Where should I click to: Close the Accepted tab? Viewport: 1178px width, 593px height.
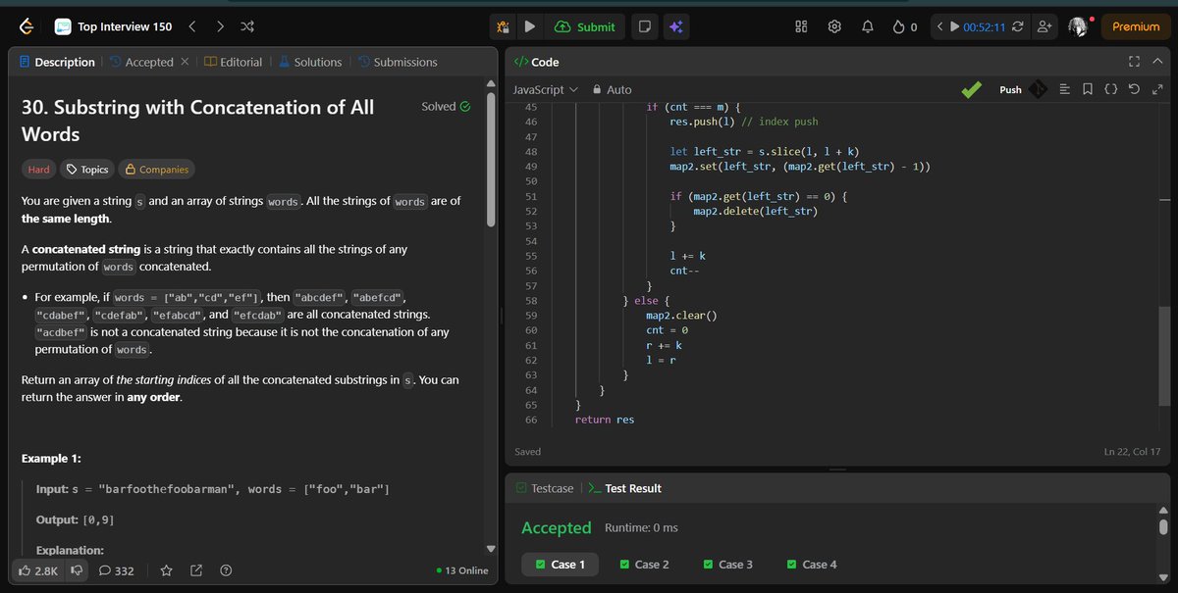tap(185, 62)
